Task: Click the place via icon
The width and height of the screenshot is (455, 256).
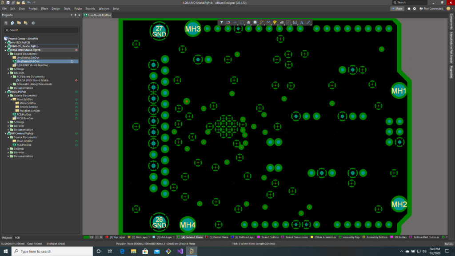Action: 275,22
